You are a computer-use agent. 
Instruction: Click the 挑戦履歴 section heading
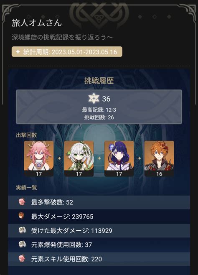[99, 81]
